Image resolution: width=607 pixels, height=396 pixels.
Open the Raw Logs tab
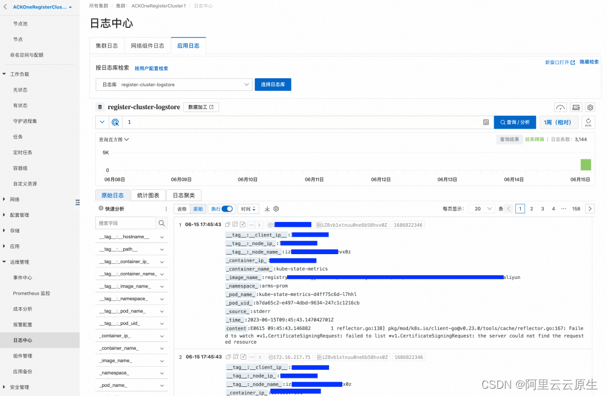point(113,195)
